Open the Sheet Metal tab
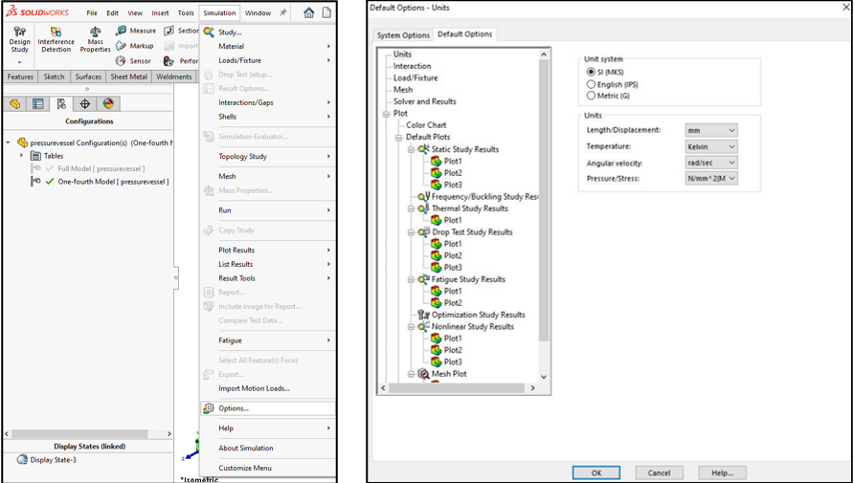854x483 pixels. (128, 77)
